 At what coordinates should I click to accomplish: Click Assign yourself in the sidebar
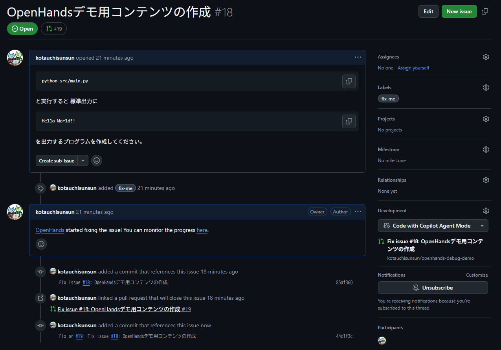pyautogui.click(x=413, y=67)
